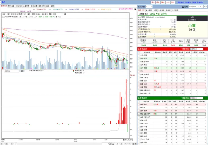Tick checkbox for 元和-福億 row

click(139, 55)
